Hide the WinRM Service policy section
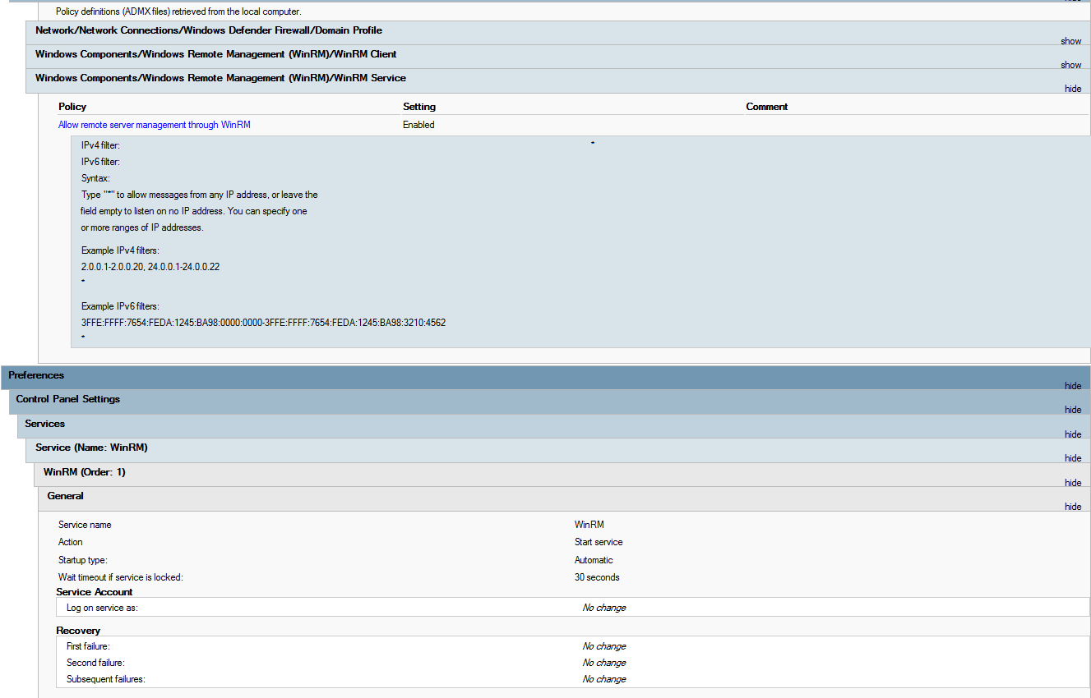The height and width of the screenshot is (698, 1091). [1073, 89]
